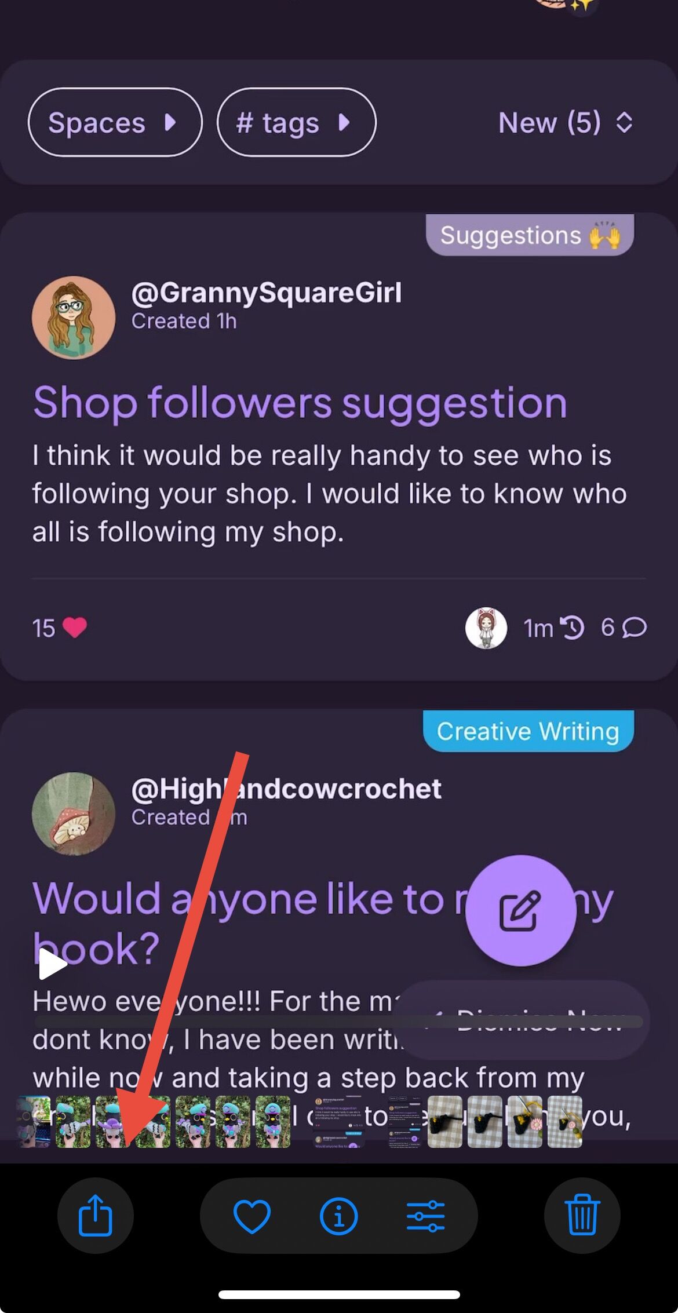678x1313 pixels.
Task: Play the video using the white triangle
Action: click(x=52, y=965)
